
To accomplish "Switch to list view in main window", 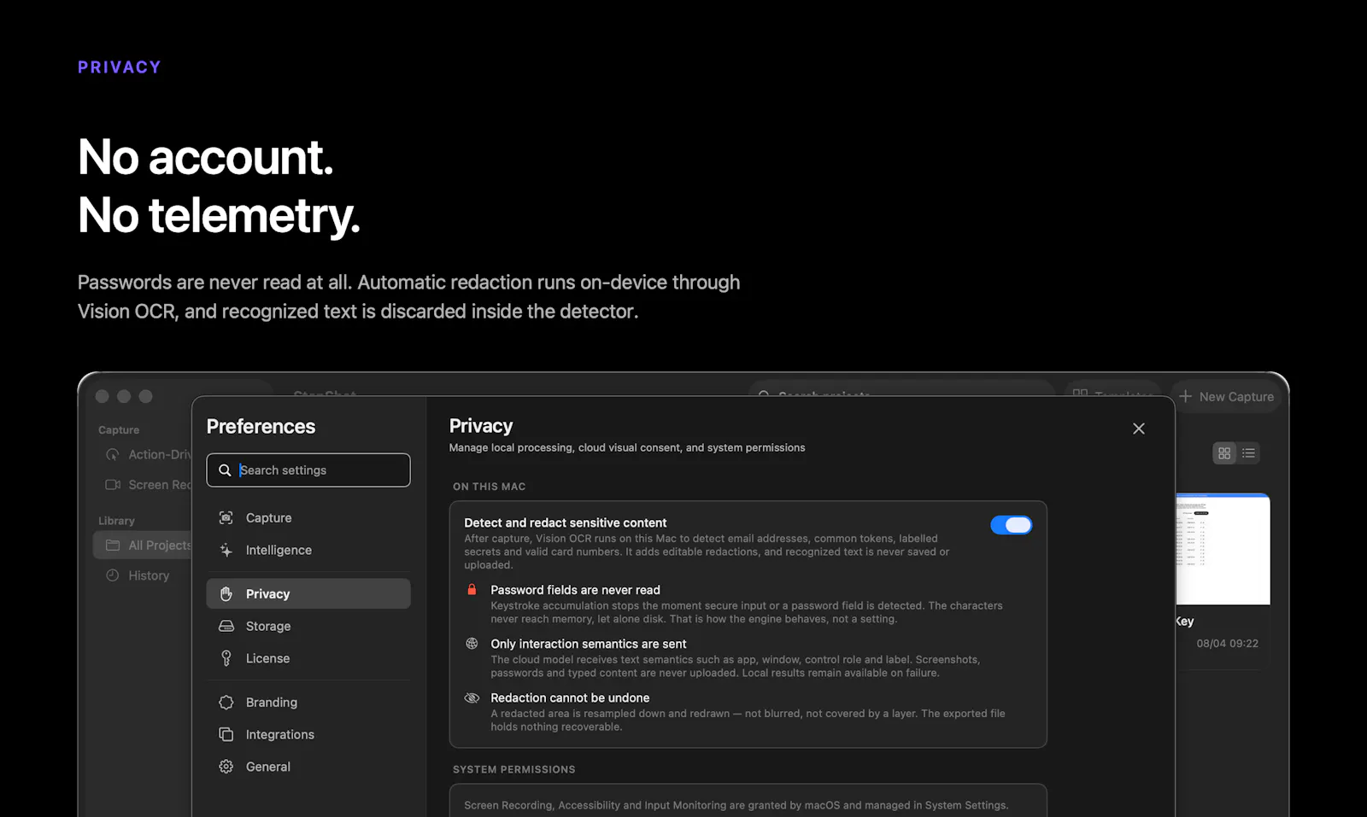I will tap(1249, 453).
